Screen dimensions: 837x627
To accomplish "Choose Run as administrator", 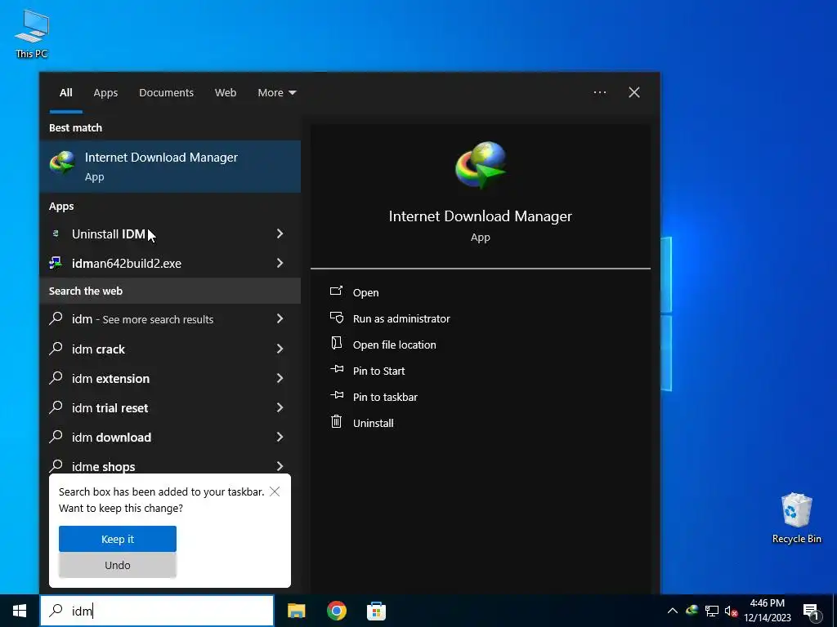I will coord(401,318).
